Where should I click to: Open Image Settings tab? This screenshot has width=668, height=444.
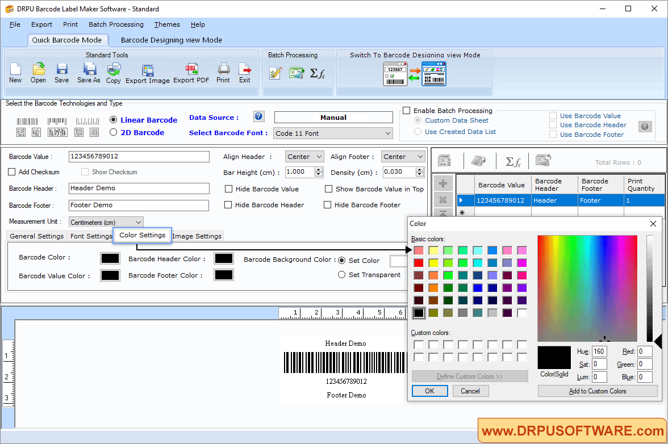[x=197, y=236]
